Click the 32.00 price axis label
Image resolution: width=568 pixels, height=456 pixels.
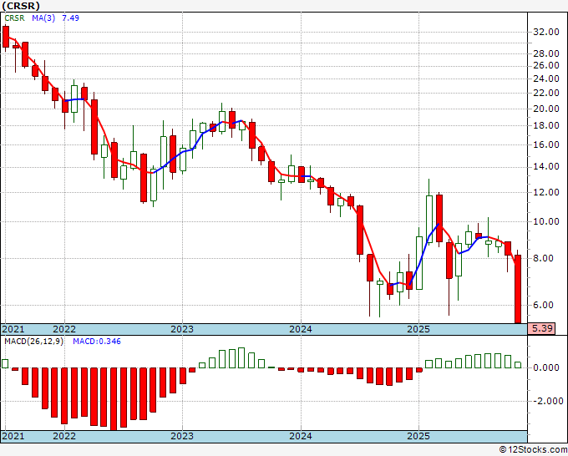tap(546, 32)
